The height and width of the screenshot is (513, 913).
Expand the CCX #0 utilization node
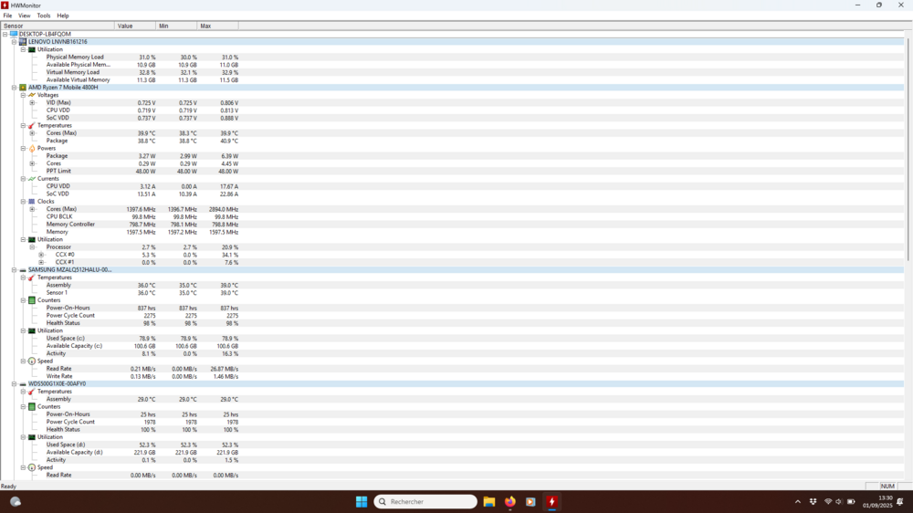(41, 255)
